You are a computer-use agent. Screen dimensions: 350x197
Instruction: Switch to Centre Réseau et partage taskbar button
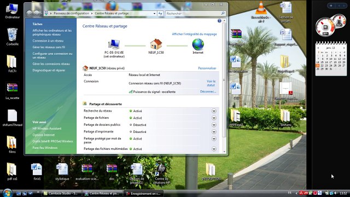[103, 193]
